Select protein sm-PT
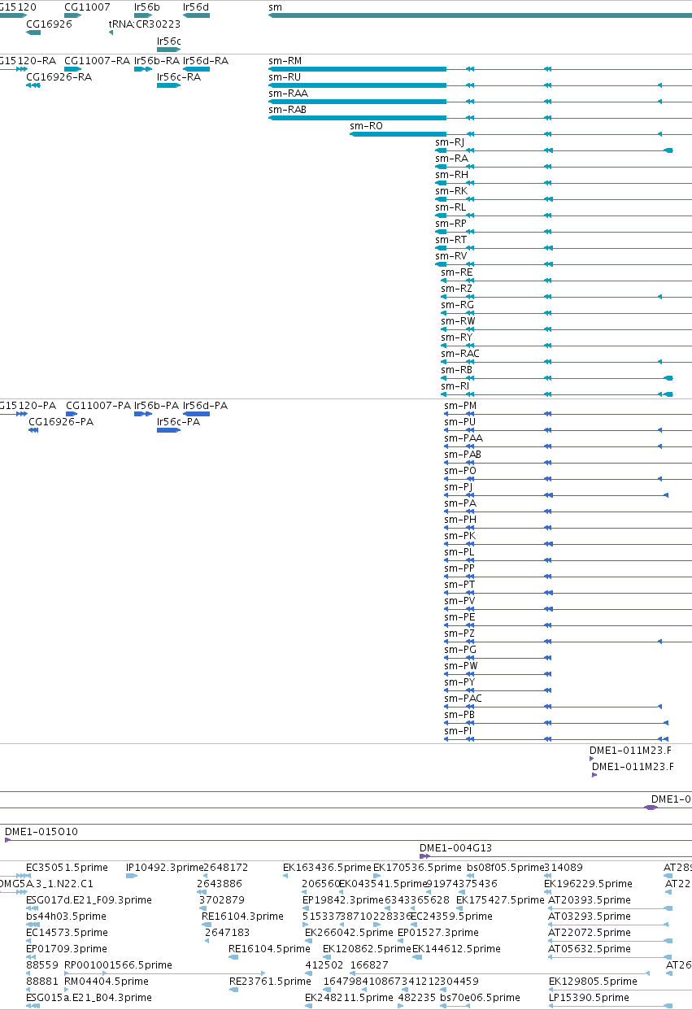 [x=568, y=593]
